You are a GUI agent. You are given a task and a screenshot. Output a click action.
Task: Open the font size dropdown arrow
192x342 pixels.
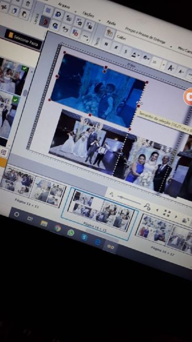(x=164, y=65)
